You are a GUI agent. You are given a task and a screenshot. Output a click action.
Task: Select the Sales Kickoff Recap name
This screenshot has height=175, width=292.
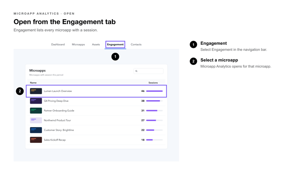pyautogui.click(x=55, y=140)
